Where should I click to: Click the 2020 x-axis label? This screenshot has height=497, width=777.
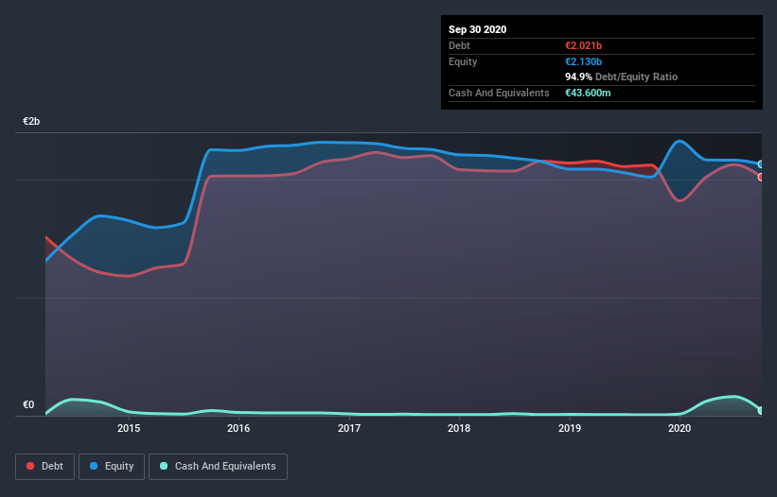tap(680, 428)
